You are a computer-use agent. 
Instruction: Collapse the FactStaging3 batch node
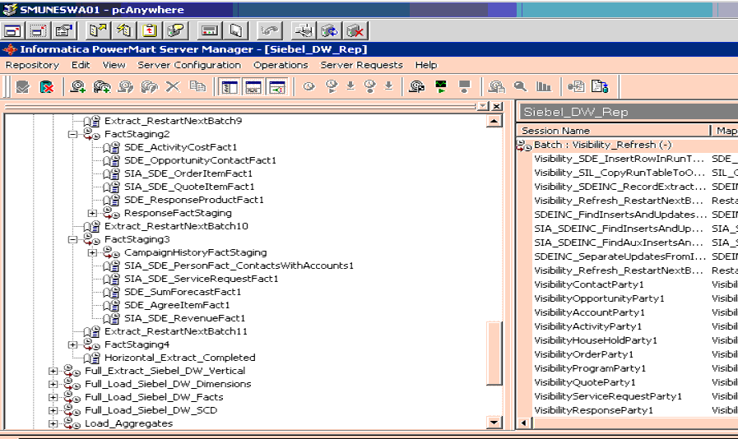[72, 239]
